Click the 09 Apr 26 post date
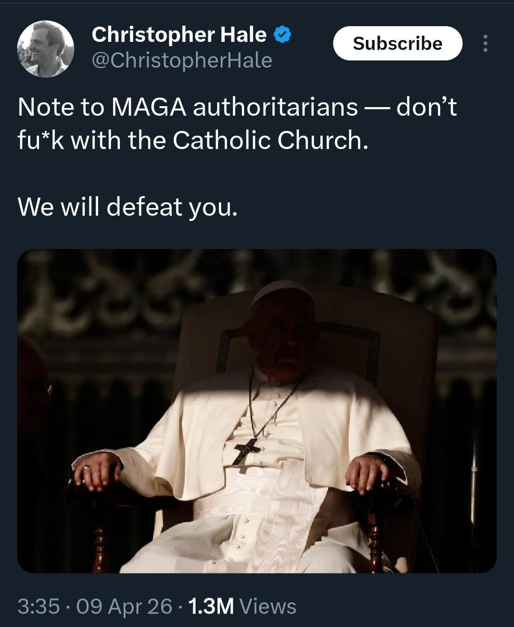The width and height of the screenshot is (514, 627). click(124, 606)
